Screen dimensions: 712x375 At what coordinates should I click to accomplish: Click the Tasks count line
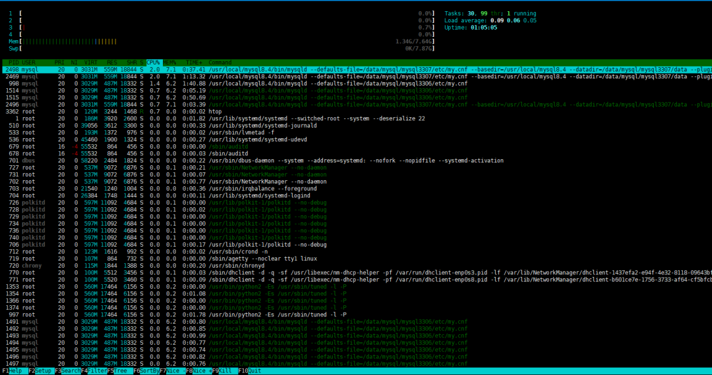(x=490, y=14)
